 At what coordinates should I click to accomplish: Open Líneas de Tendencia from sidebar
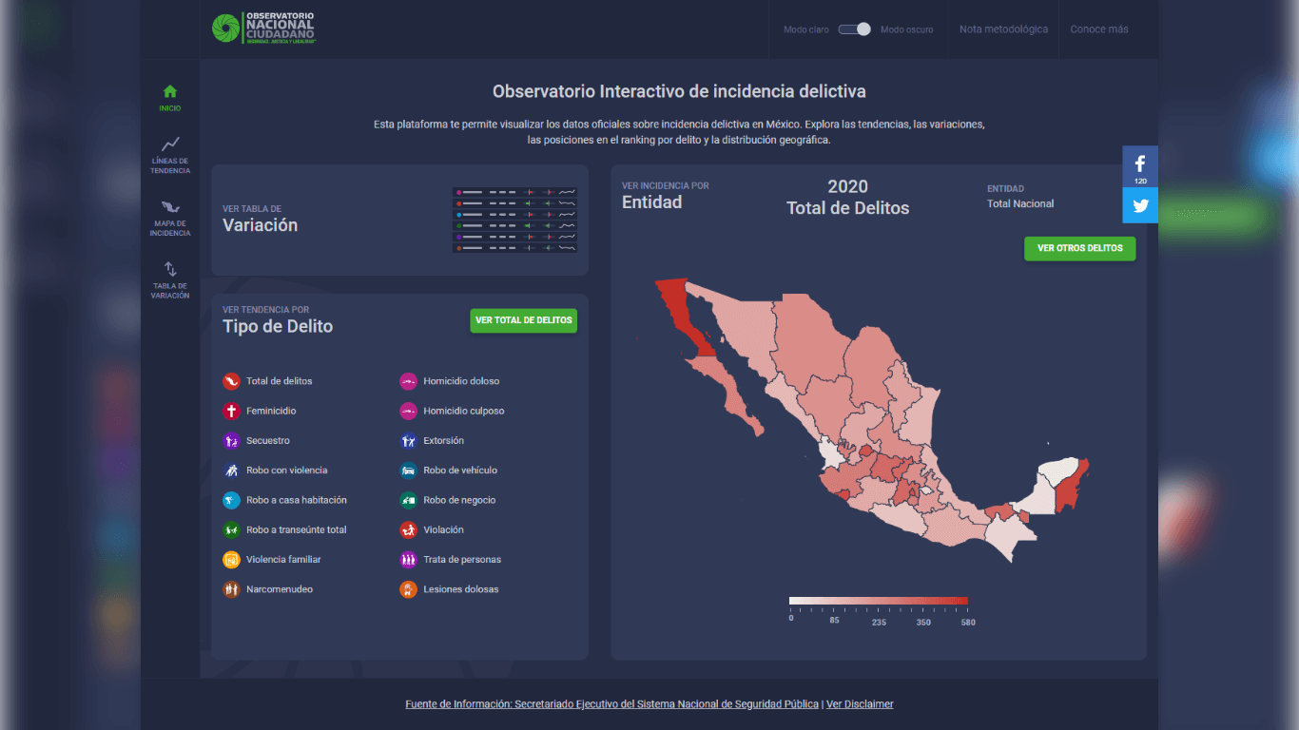click(170, 144)
